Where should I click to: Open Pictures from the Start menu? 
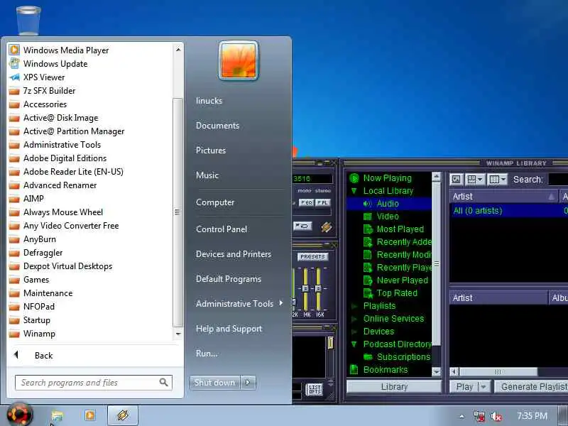[x=210, y=151]
